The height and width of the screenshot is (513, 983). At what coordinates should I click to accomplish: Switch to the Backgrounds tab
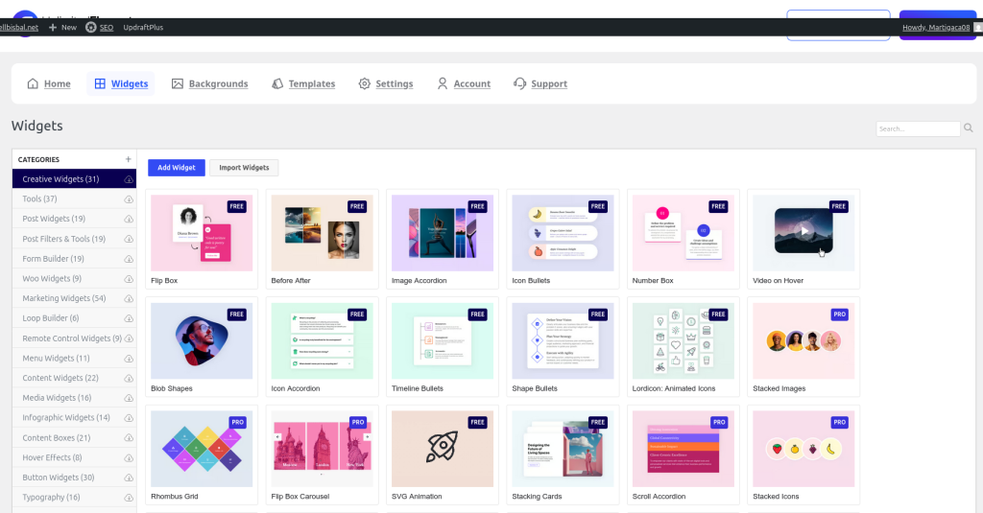point(209,84)
